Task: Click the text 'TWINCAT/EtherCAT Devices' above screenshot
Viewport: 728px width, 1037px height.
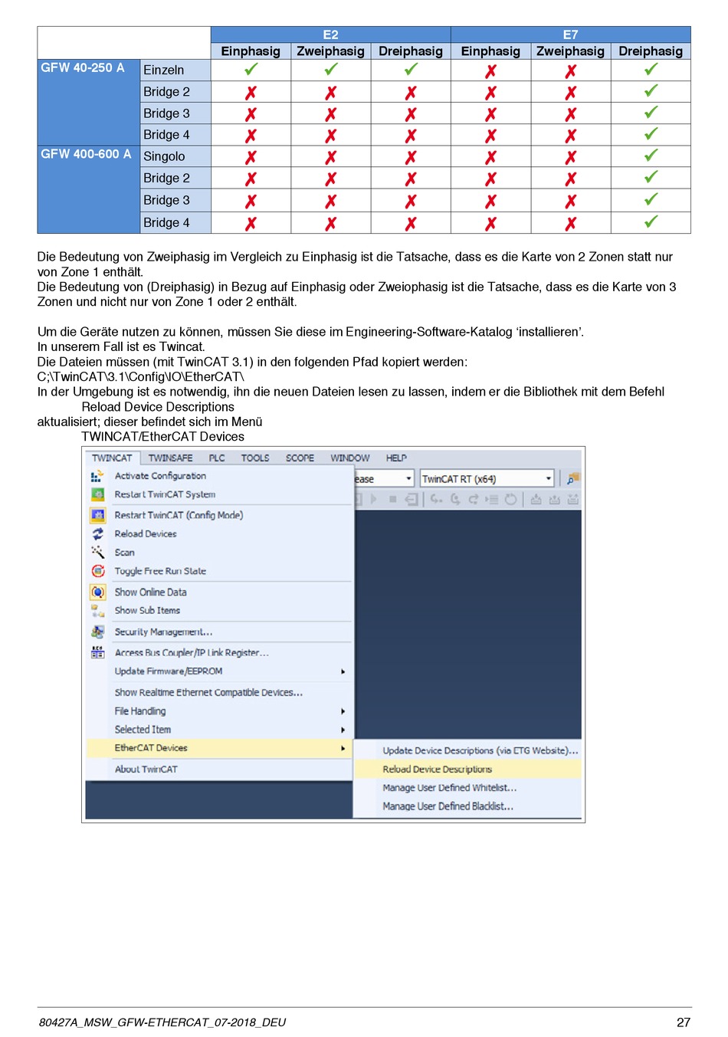Action: pyautogui.click(x=162, y=436)
